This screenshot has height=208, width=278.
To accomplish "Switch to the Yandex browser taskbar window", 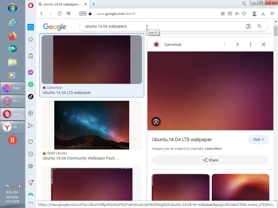I will pos(12,127).
